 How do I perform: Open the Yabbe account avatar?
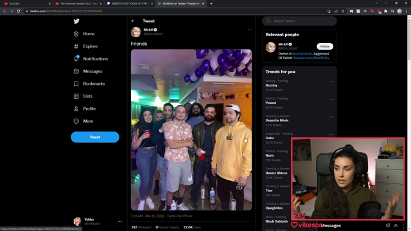point(77,221)
